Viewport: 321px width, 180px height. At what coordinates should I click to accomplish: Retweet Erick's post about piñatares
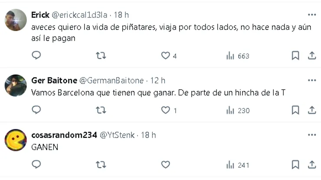click(x=101, y=56)
